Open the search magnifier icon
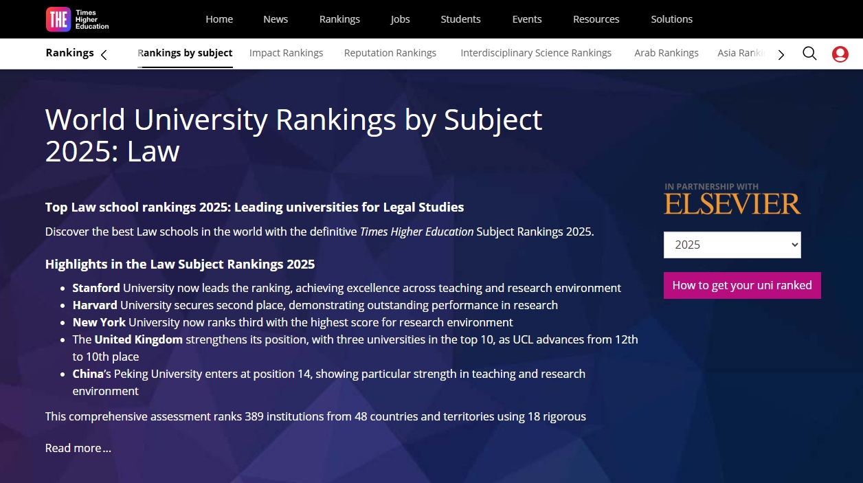863x483 pixels. 809,54
